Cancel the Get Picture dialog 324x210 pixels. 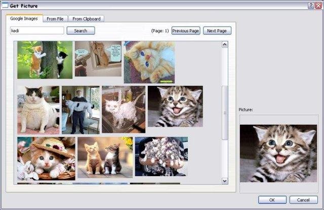click(x=304, y=200)
